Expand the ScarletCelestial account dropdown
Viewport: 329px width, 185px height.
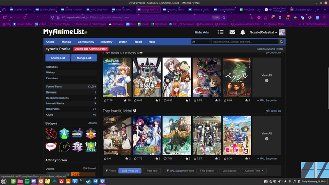pyautogui.click(x=264, y=32)
